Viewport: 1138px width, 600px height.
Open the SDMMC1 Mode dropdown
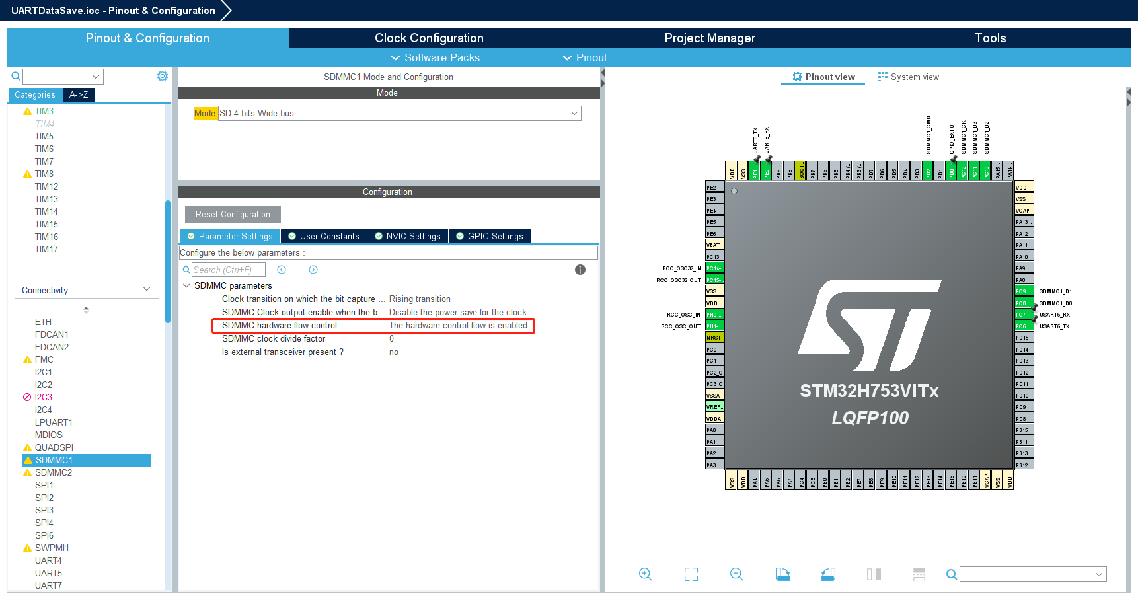pos(574,114)
